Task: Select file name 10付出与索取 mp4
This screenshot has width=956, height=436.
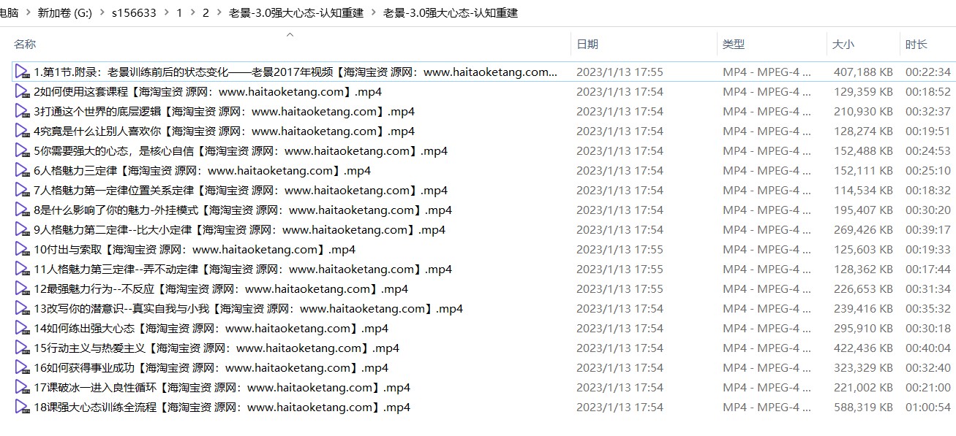Action: click(195, 250)
